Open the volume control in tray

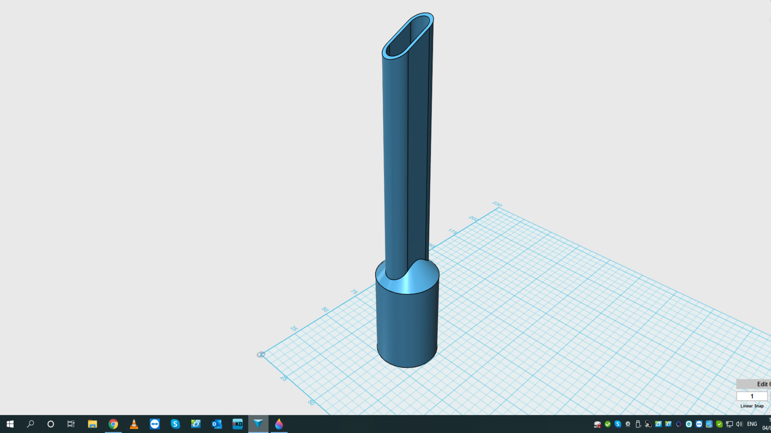(739, 424)
